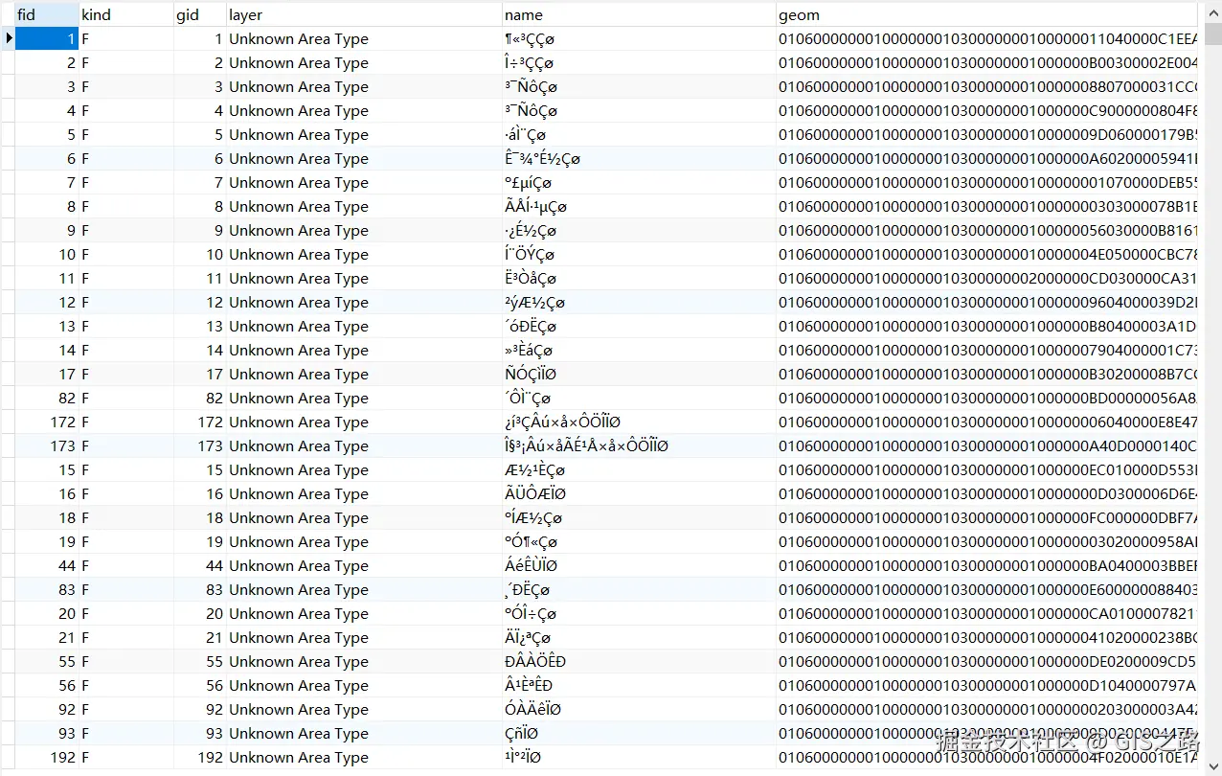Click the kind column header
This screenshot has height=776, width=1222.
pos(126,14)
